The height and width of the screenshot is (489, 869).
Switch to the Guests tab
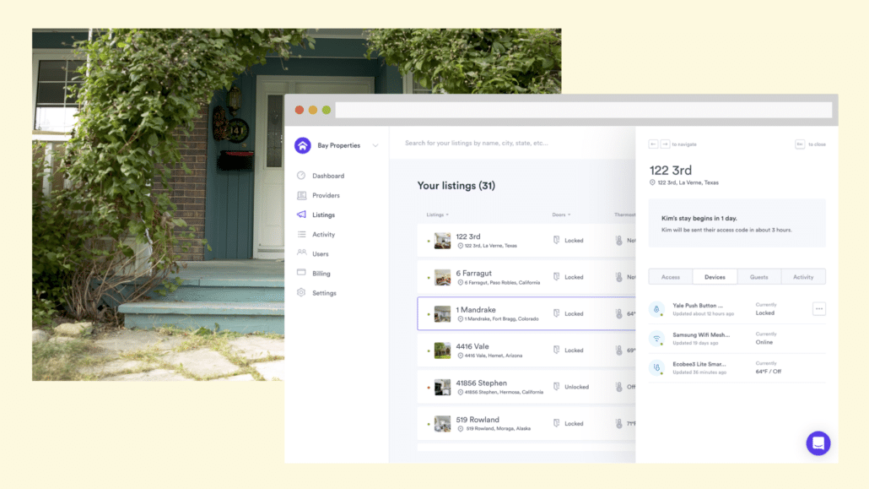click(759, 277)
